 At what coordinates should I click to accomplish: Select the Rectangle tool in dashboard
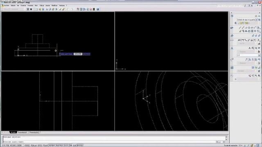coord(252,28)
